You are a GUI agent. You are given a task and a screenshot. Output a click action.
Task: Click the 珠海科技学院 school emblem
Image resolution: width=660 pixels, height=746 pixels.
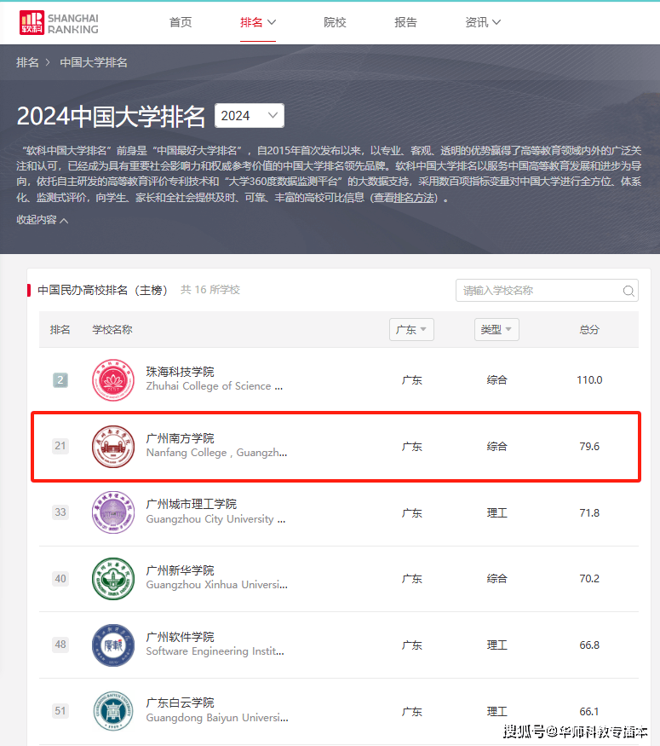(x=113, y=380)
